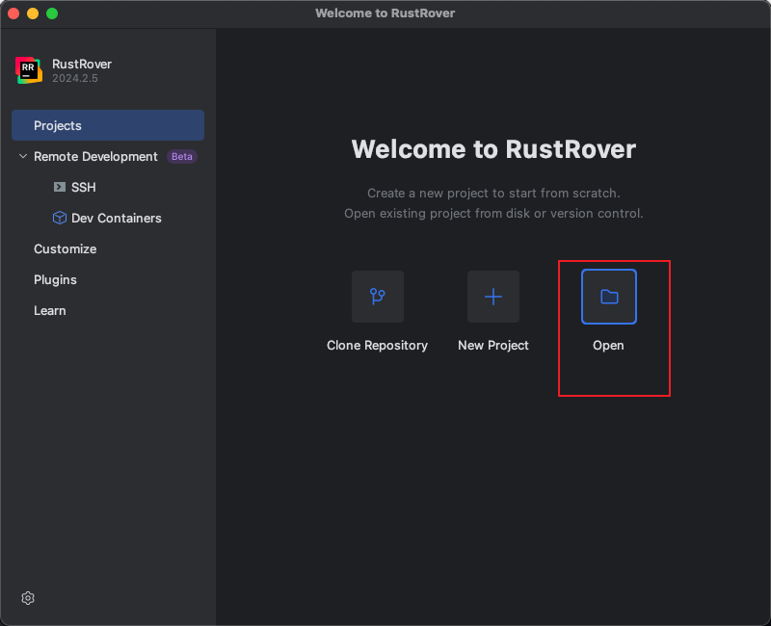The height and width of the screenshot is (626, 771).
Task: Click the RustRover 2024.2.5 version text
Action: (x=75, y=78)
